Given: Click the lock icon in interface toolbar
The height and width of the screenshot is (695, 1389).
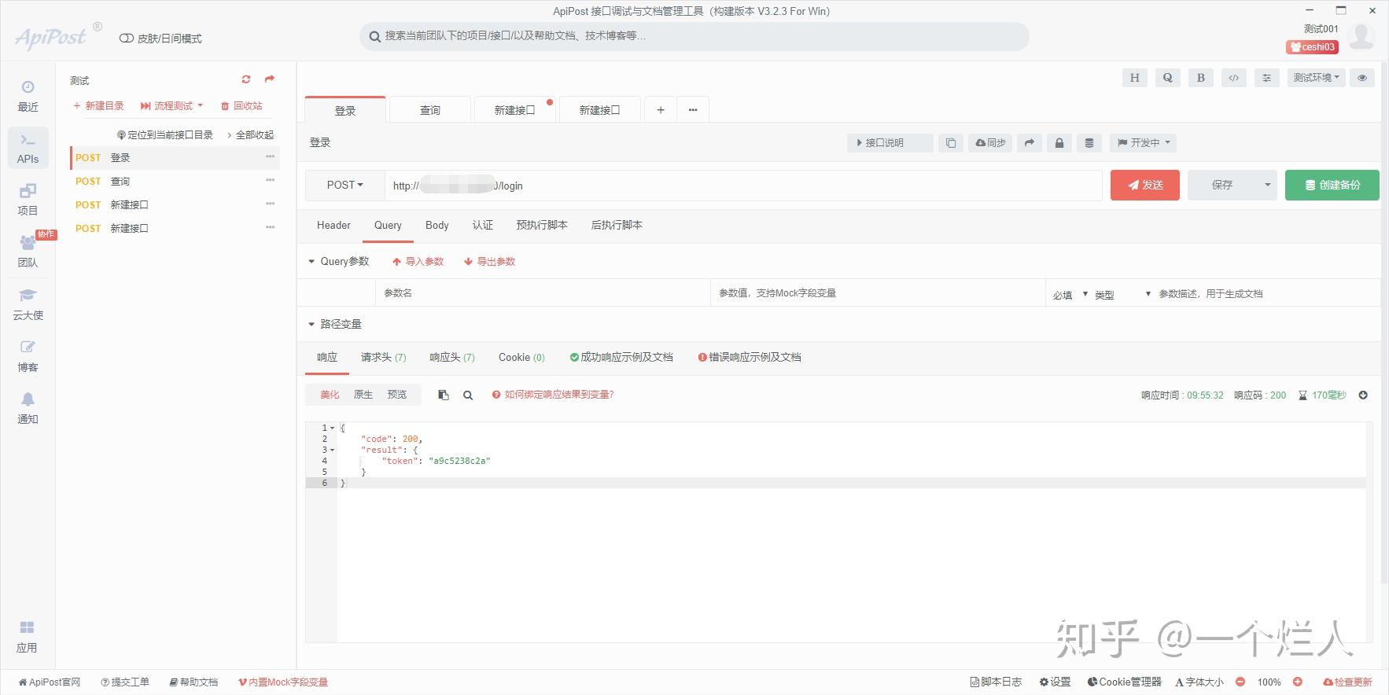Looking at the screenshot, I should [x=1059, y=143].
